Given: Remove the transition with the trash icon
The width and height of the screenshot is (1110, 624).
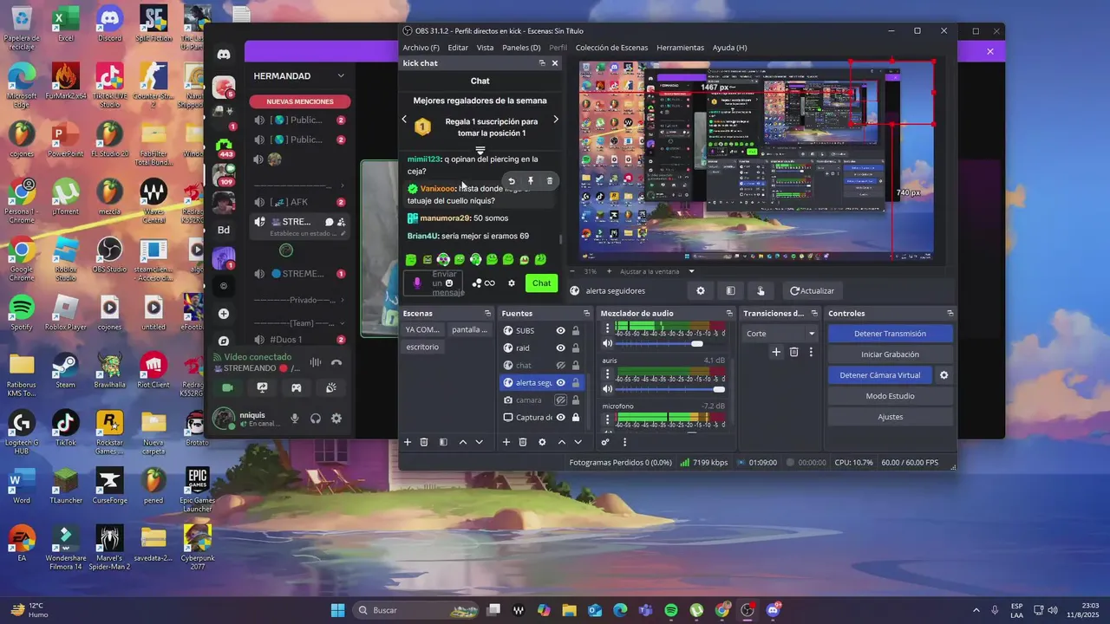Looking at the screenshot, I should (x=793, y=352).
